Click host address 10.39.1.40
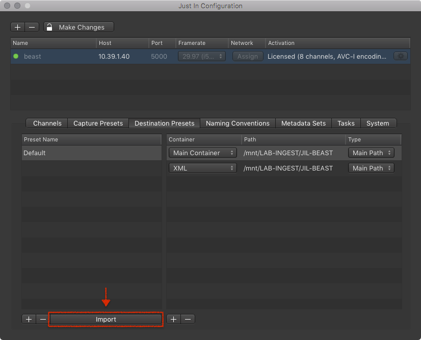Screen dimensions: 421x340 tap(114, 57)
